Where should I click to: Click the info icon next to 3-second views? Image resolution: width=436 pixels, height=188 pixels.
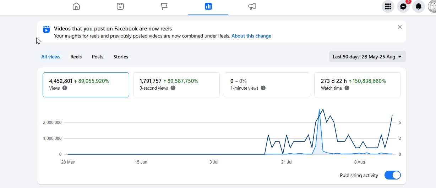(173, 88)
